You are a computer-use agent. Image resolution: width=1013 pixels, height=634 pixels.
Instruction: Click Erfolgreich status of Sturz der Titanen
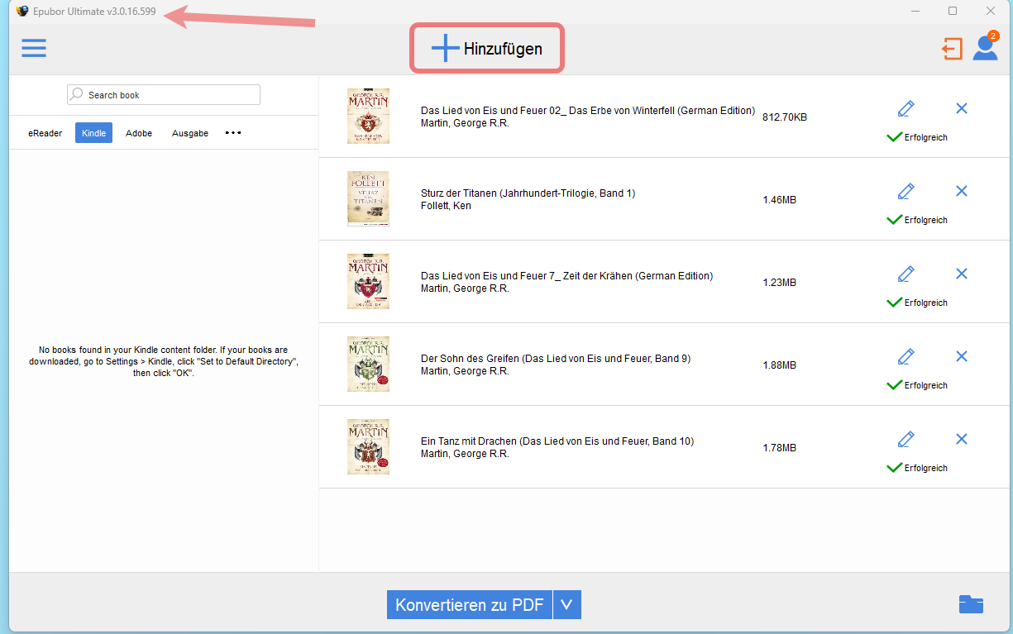pyautogui.click(x=917, y=220)
